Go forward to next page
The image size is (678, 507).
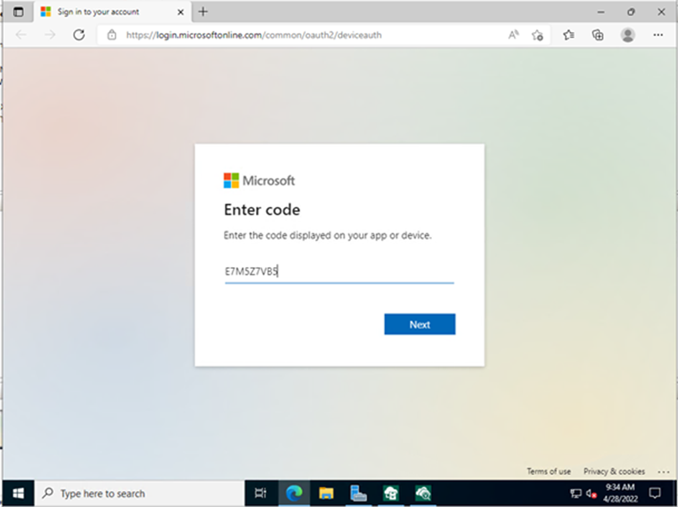click(x=50, y=35)
